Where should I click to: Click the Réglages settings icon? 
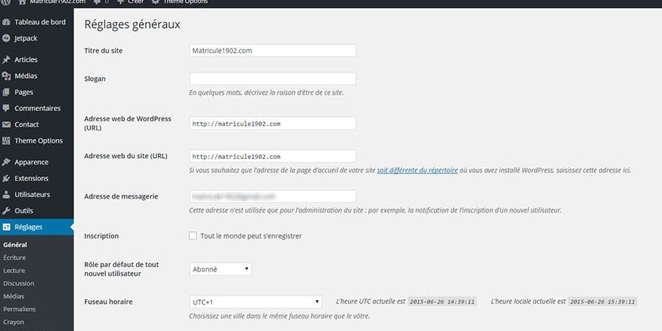pyautogui.click(x=6, y=227)
